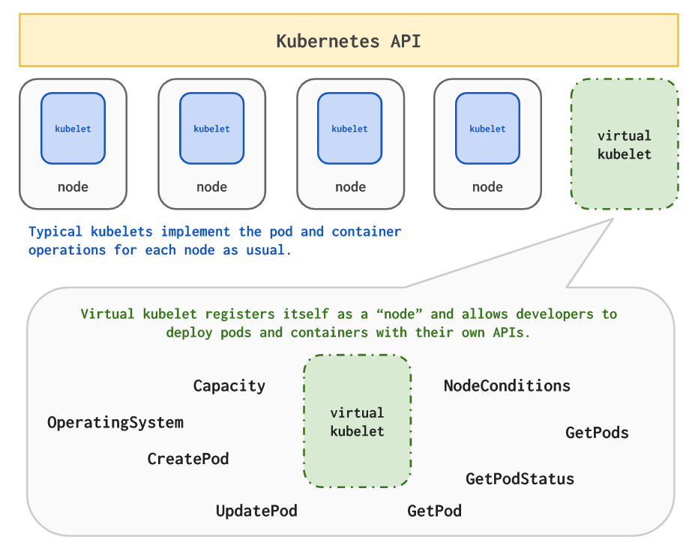Click the Capacity label
The width and height of the screenshot is (698, 545).
tap(229, 386)
